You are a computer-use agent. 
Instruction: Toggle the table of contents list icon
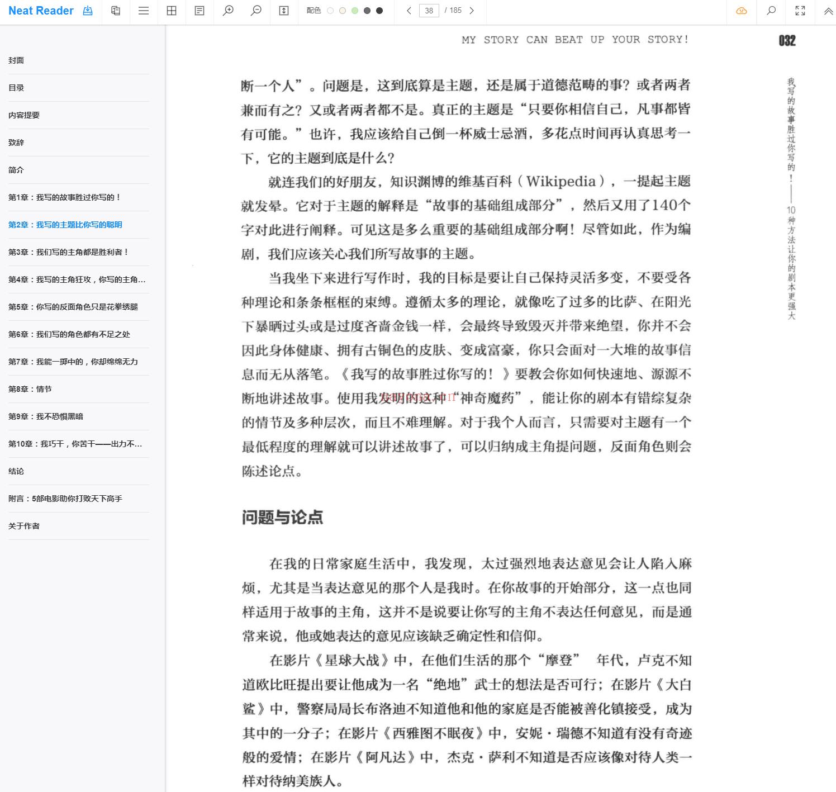point(144,11)
